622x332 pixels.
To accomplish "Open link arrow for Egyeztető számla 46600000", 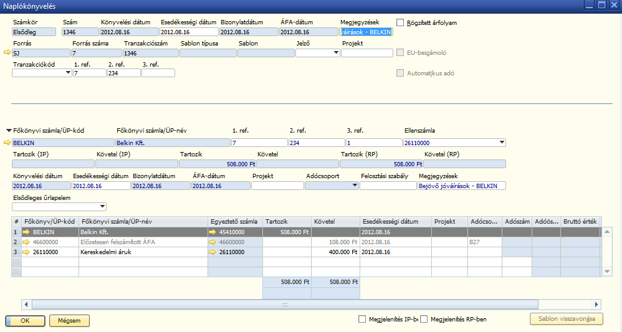I will tap(213, 242).
